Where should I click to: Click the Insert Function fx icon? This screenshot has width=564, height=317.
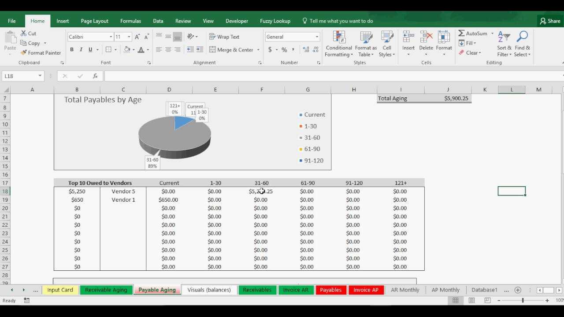coord(95,76)
